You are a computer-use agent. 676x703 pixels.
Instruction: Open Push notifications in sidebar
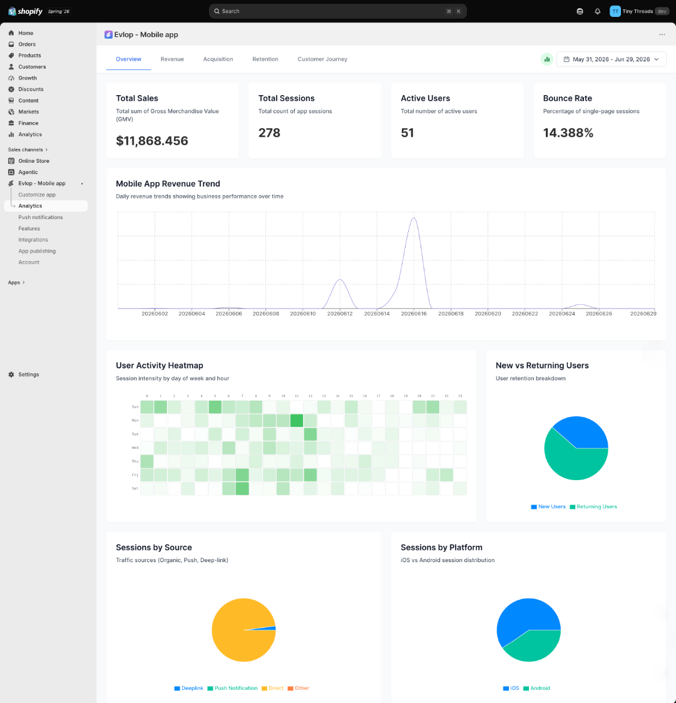[41, 217]
